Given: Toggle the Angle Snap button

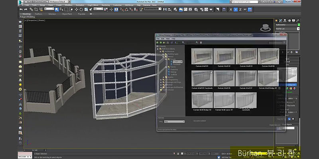Looking at the screenshot, I should pyautogui.click(x=126, y=9).
